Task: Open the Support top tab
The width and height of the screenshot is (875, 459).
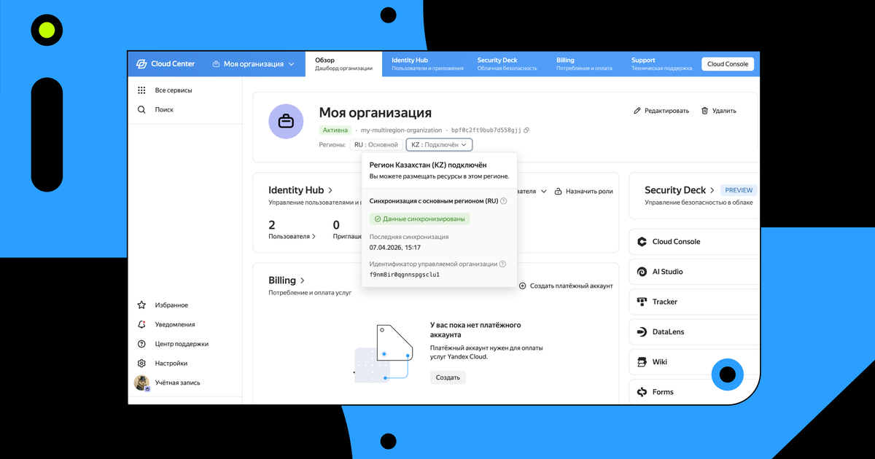Action: pos(661,64)
